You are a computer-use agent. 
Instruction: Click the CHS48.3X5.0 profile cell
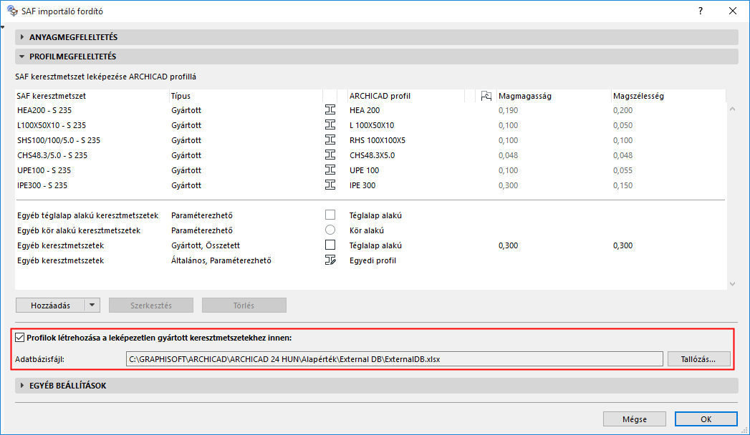pyautogui.click(x=372, y=155)
